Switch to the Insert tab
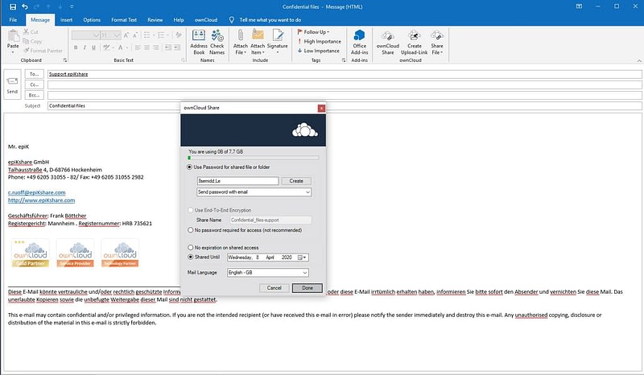Viewport: 644px width, 375px height. click(x=66, y=19)
